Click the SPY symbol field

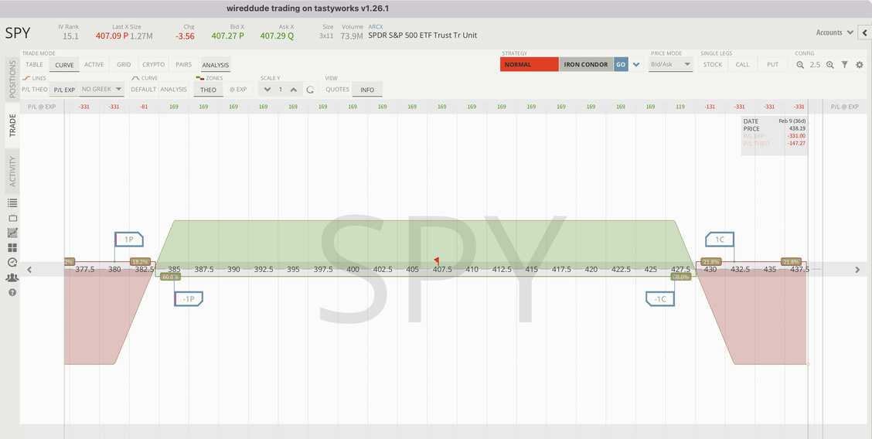[x=18, y=32]
